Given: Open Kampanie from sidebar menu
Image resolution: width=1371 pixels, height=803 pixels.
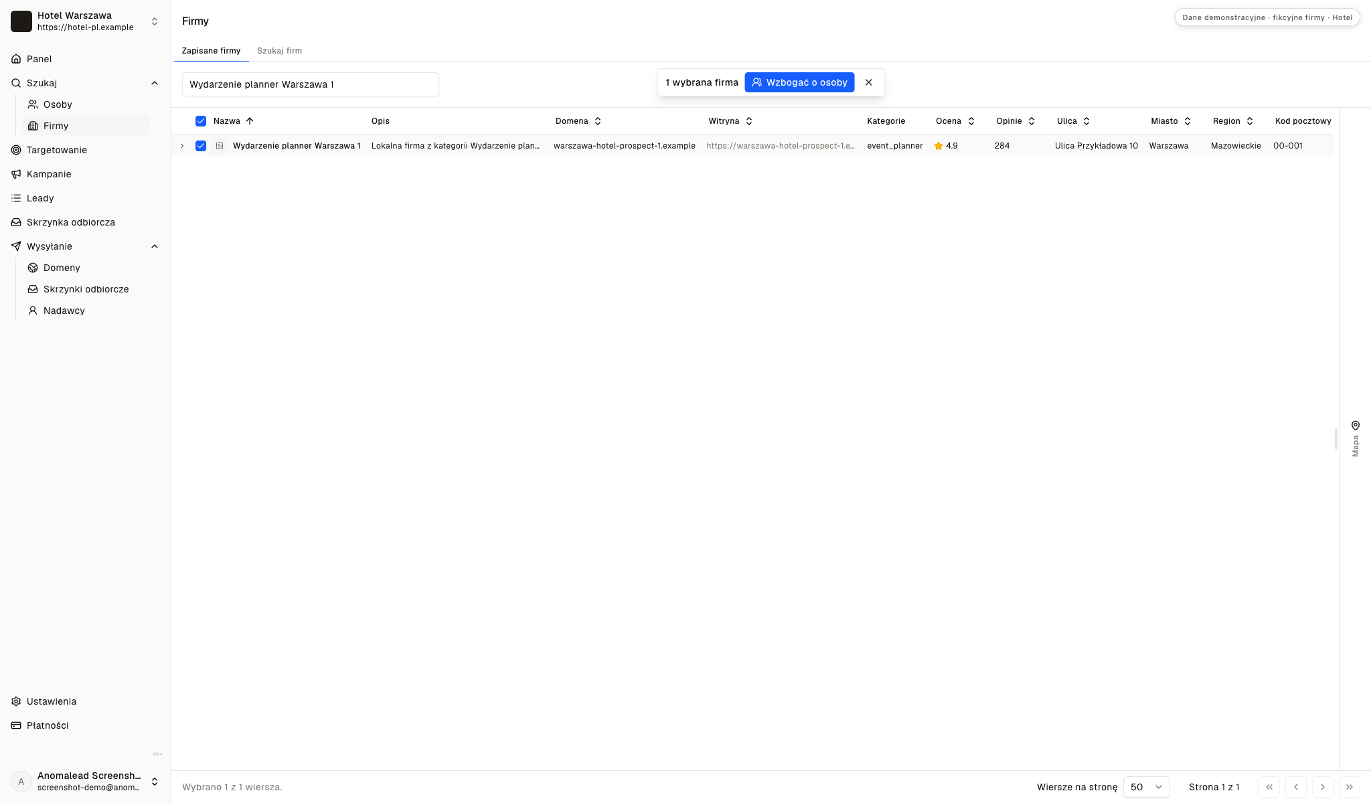Looking at the screenshot, I should click(x=86, y=174).
